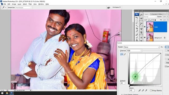Screen dimensions: 169x95
Task: Open the Workspace dropdown
Action: 116,7
